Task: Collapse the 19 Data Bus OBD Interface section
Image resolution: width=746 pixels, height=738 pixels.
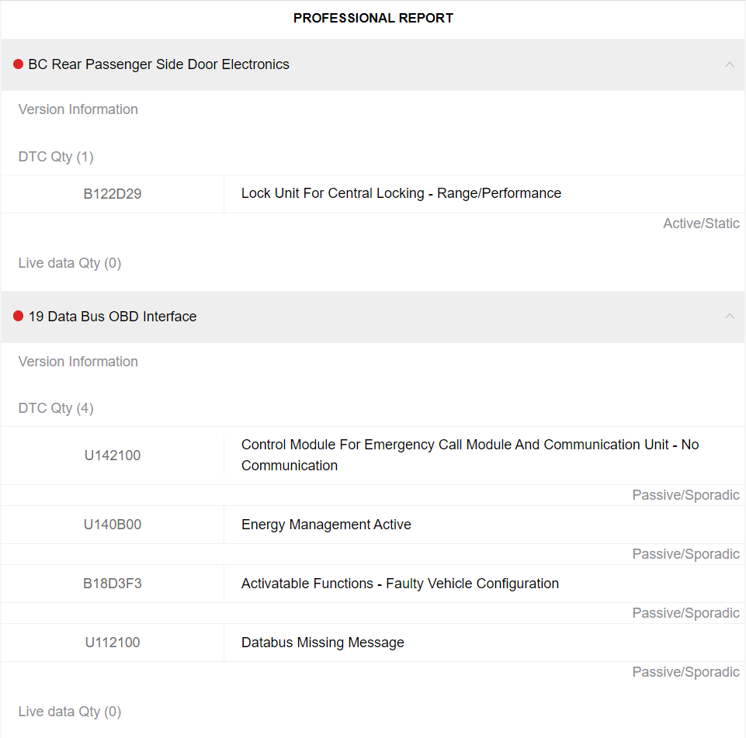Action: [730, 317]
